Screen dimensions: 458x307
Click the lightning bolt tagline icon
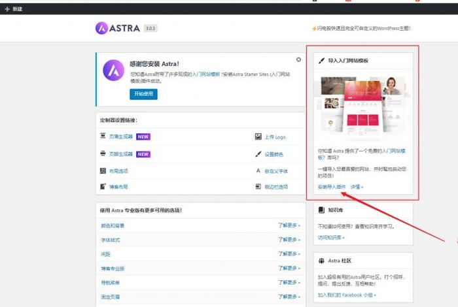pyautogui.click(x=314, y=29)
